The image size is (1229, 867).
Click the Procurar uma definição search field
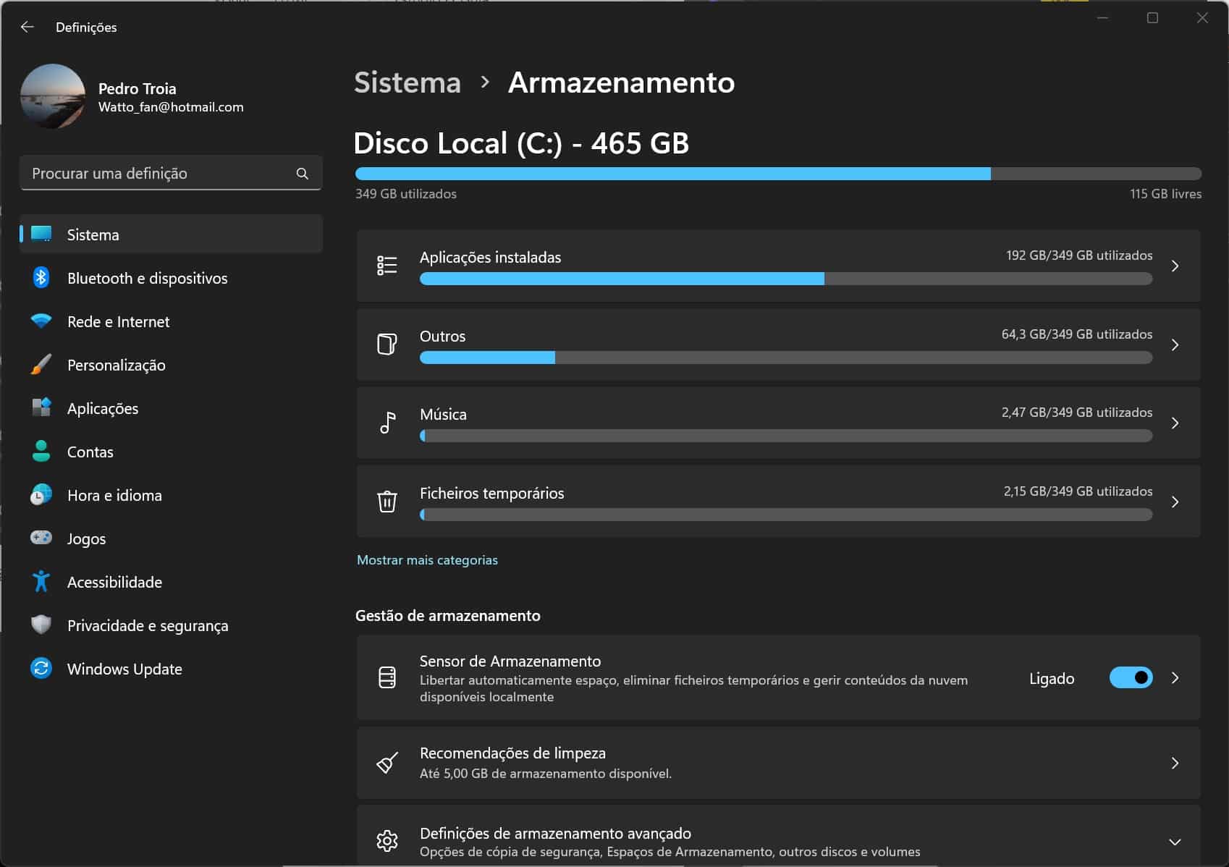[x=159, y=174]
